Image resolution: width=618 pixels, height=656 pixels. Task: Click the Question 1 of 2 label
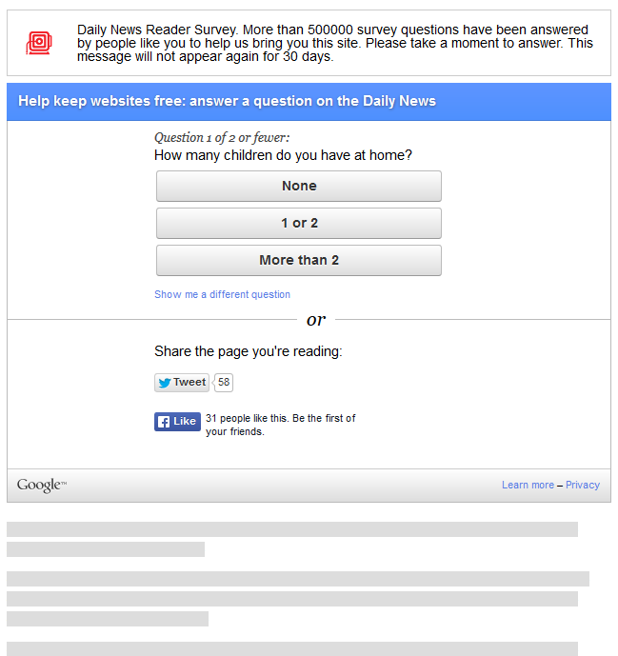(222, 138)
